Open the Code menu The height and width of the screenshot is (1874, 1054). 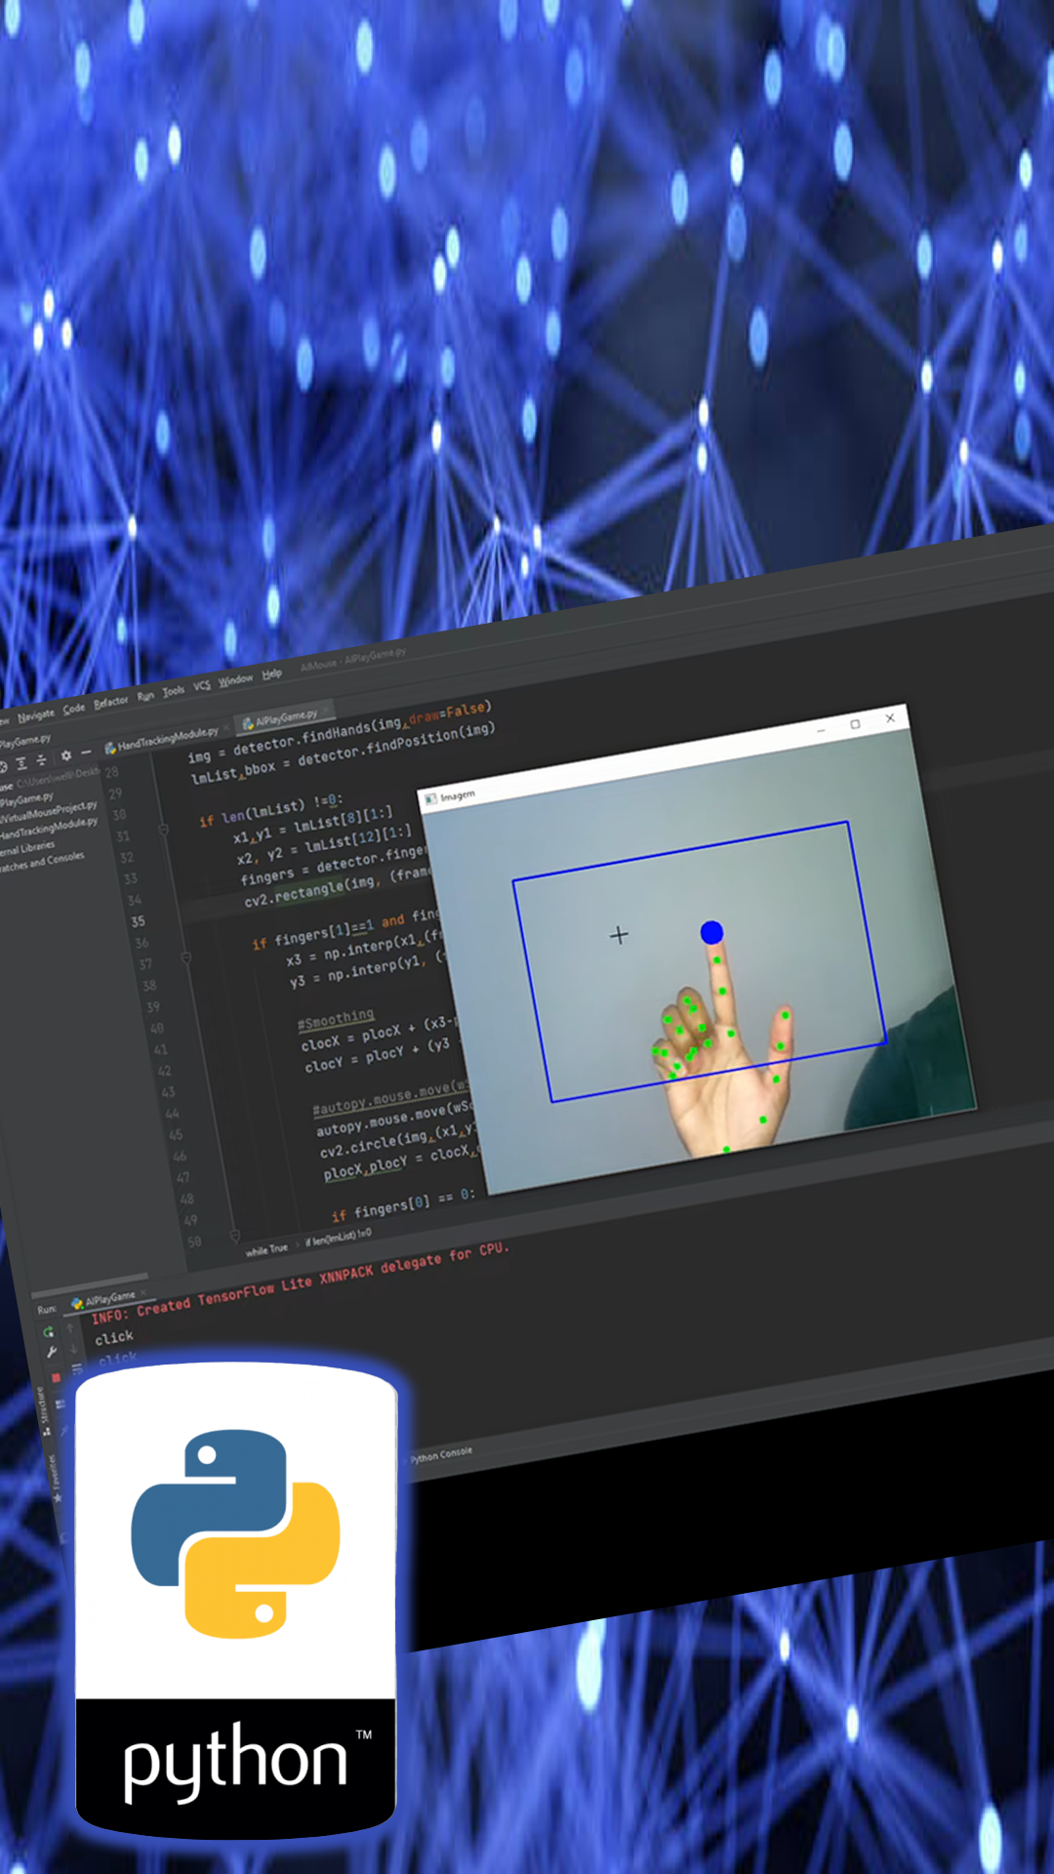click(74, 708)
